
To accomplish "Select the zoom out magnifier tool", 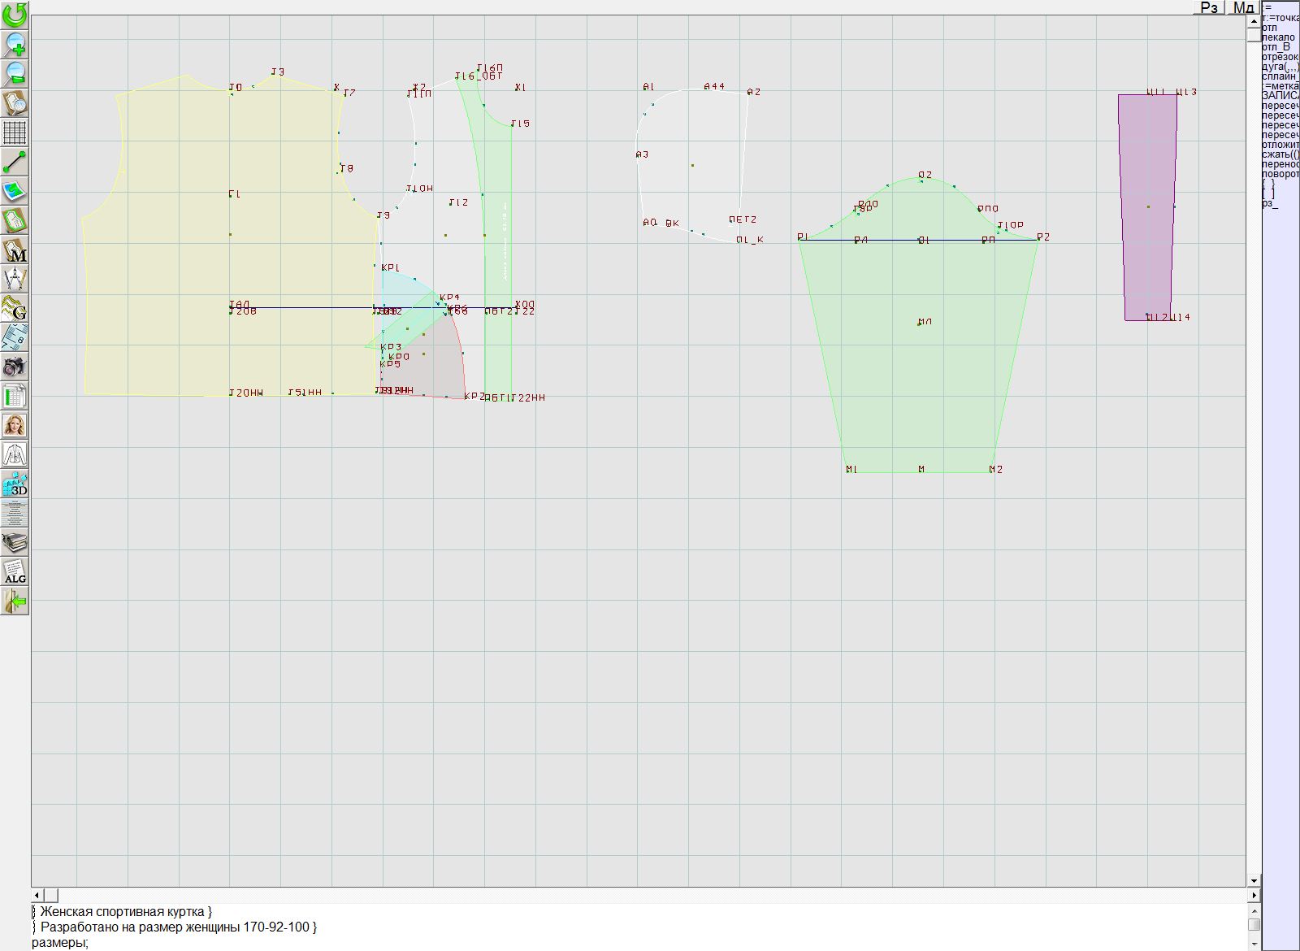I will click(15, 73).
